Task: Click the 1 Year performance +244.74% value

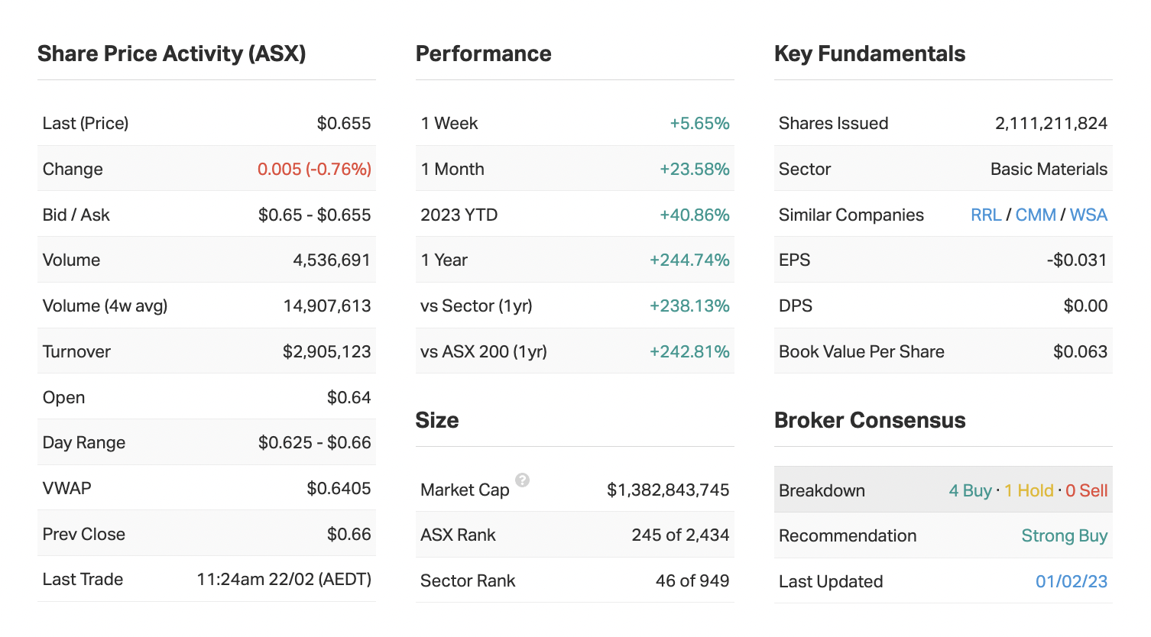Action: (689, 260)
